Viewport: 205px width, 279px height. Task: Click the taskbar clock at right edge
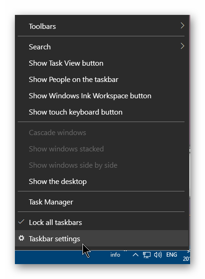[x=186, y=257]
